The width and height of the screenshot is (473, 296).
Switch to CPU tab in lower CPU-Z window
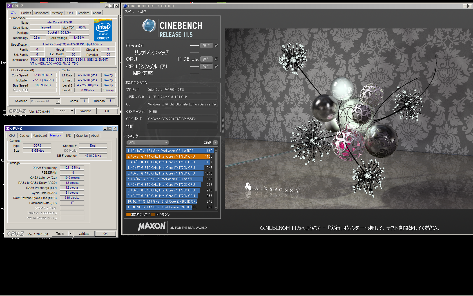(x=12, y=136)
